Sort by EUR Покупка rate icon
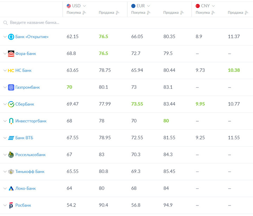 [149, 13]
